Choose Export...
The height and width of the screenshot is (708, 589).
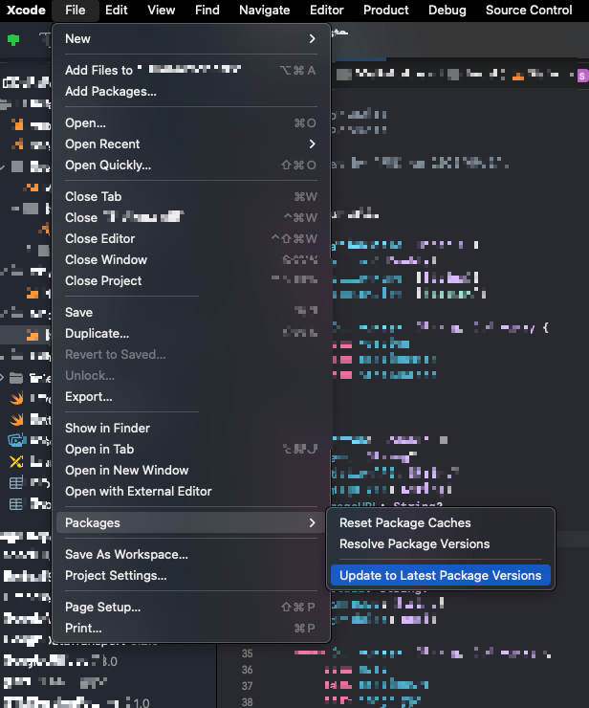(191, 396)
